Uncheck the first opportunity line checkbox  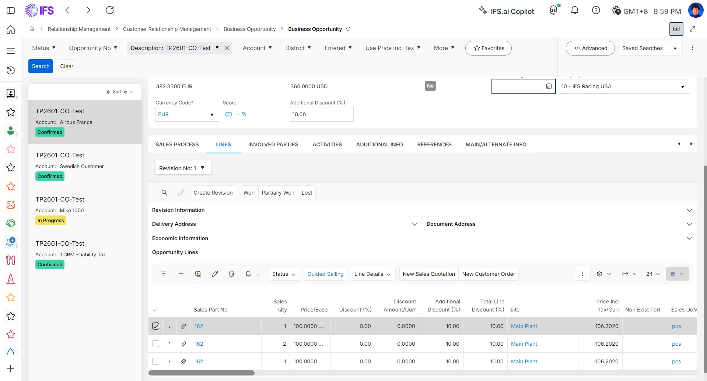pyautogui.click(x=156, y=326)
